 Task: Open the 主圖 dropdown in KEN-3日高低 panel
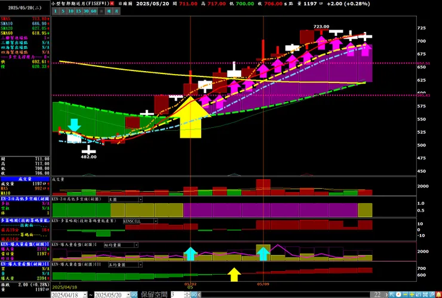click(140, 199)
